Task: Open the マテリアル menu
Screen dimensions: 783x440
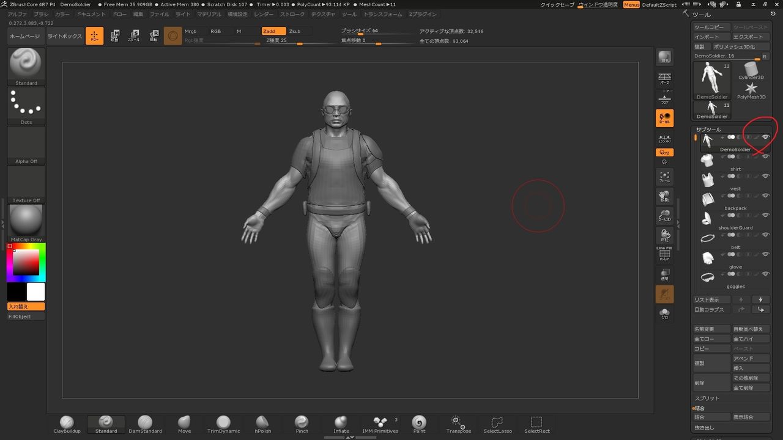Action: [x=209, y=14]
